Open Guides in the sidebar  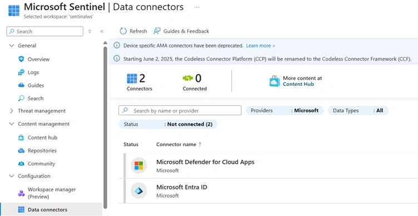pos(36,85)
